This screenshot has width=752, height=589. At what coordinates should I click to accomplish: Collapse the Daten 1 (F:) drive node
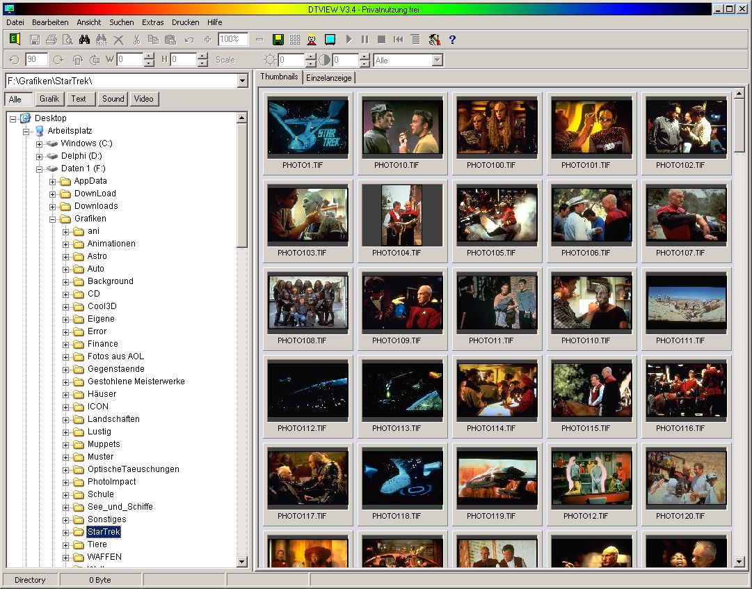[x=40, y=169]
